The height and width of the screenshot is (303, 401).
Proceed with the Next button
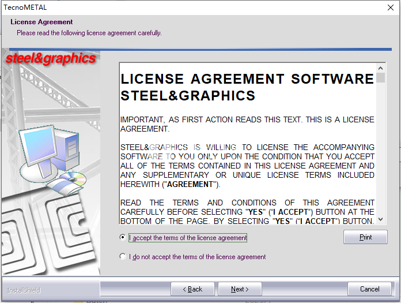pyautogui.click(x=240, y=289)
